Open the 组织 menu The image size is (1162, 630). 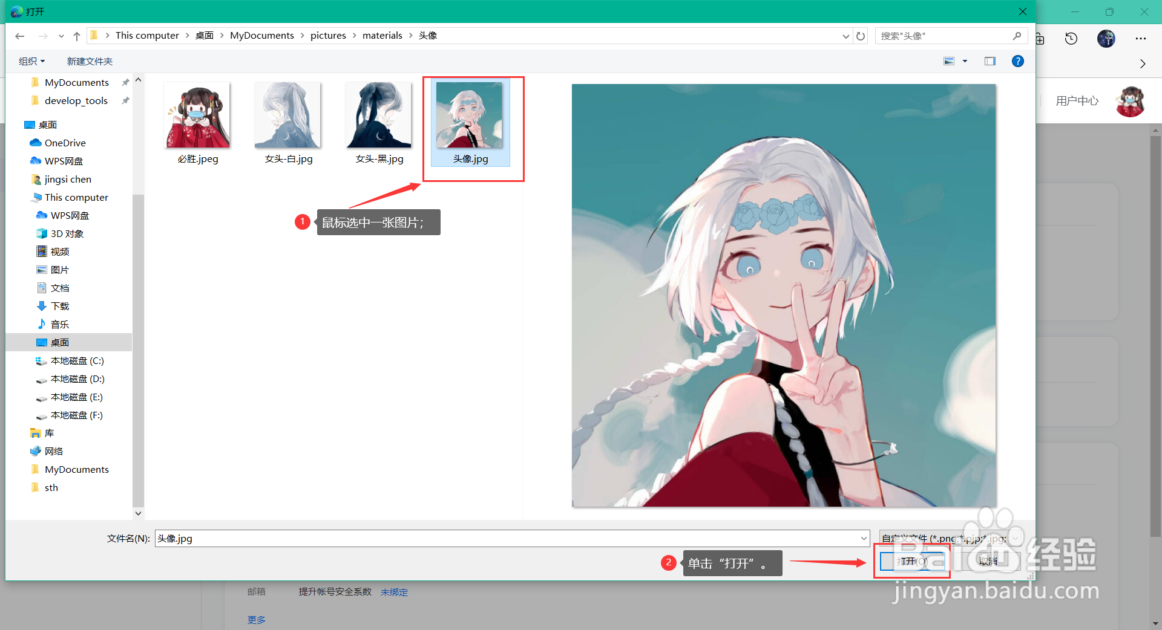coord(31,61)
